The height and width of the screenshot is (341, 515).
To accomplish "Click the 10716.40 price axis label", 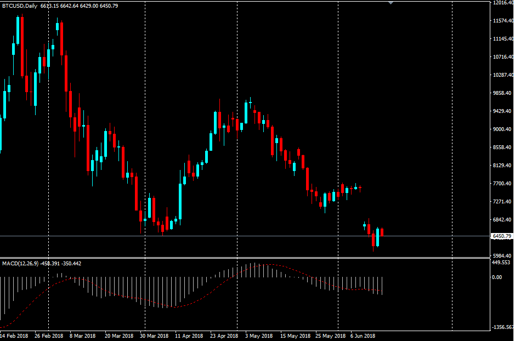I will click(503, 57).
